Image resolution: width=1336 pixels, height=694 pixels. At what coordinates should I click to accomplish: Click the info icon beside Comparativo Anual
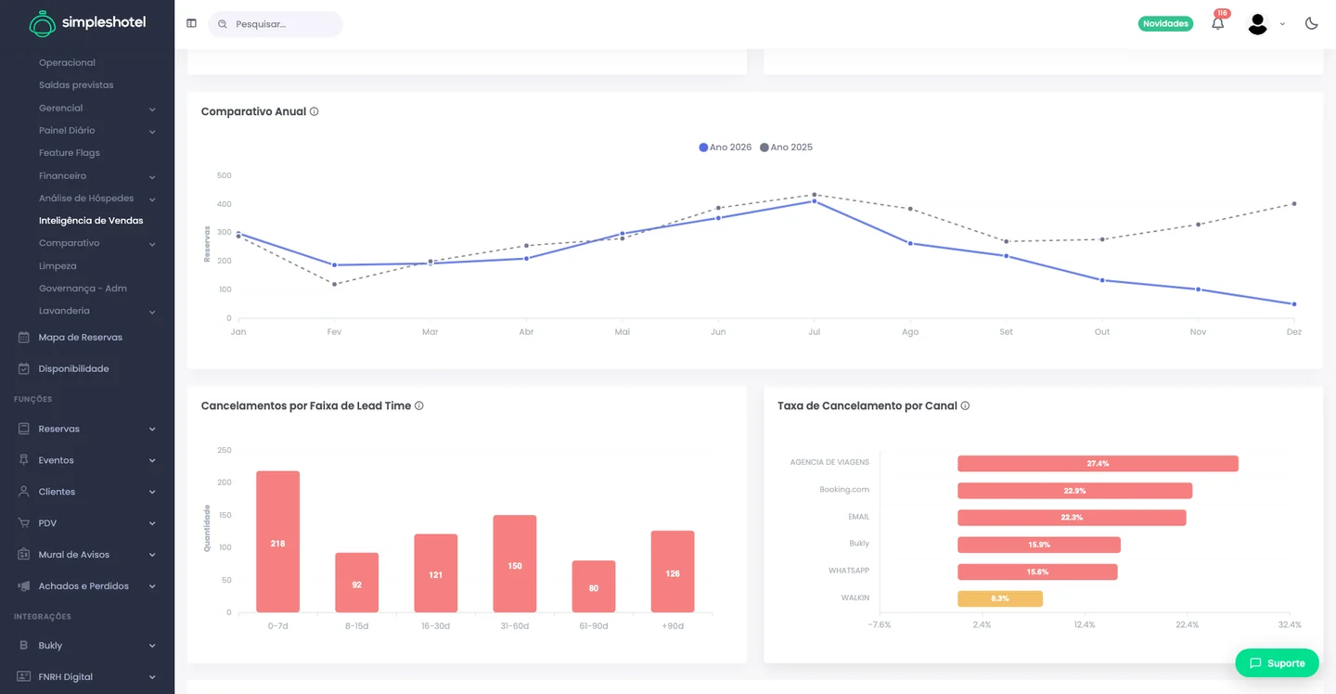pyautogui.click(x=315, y=111)
